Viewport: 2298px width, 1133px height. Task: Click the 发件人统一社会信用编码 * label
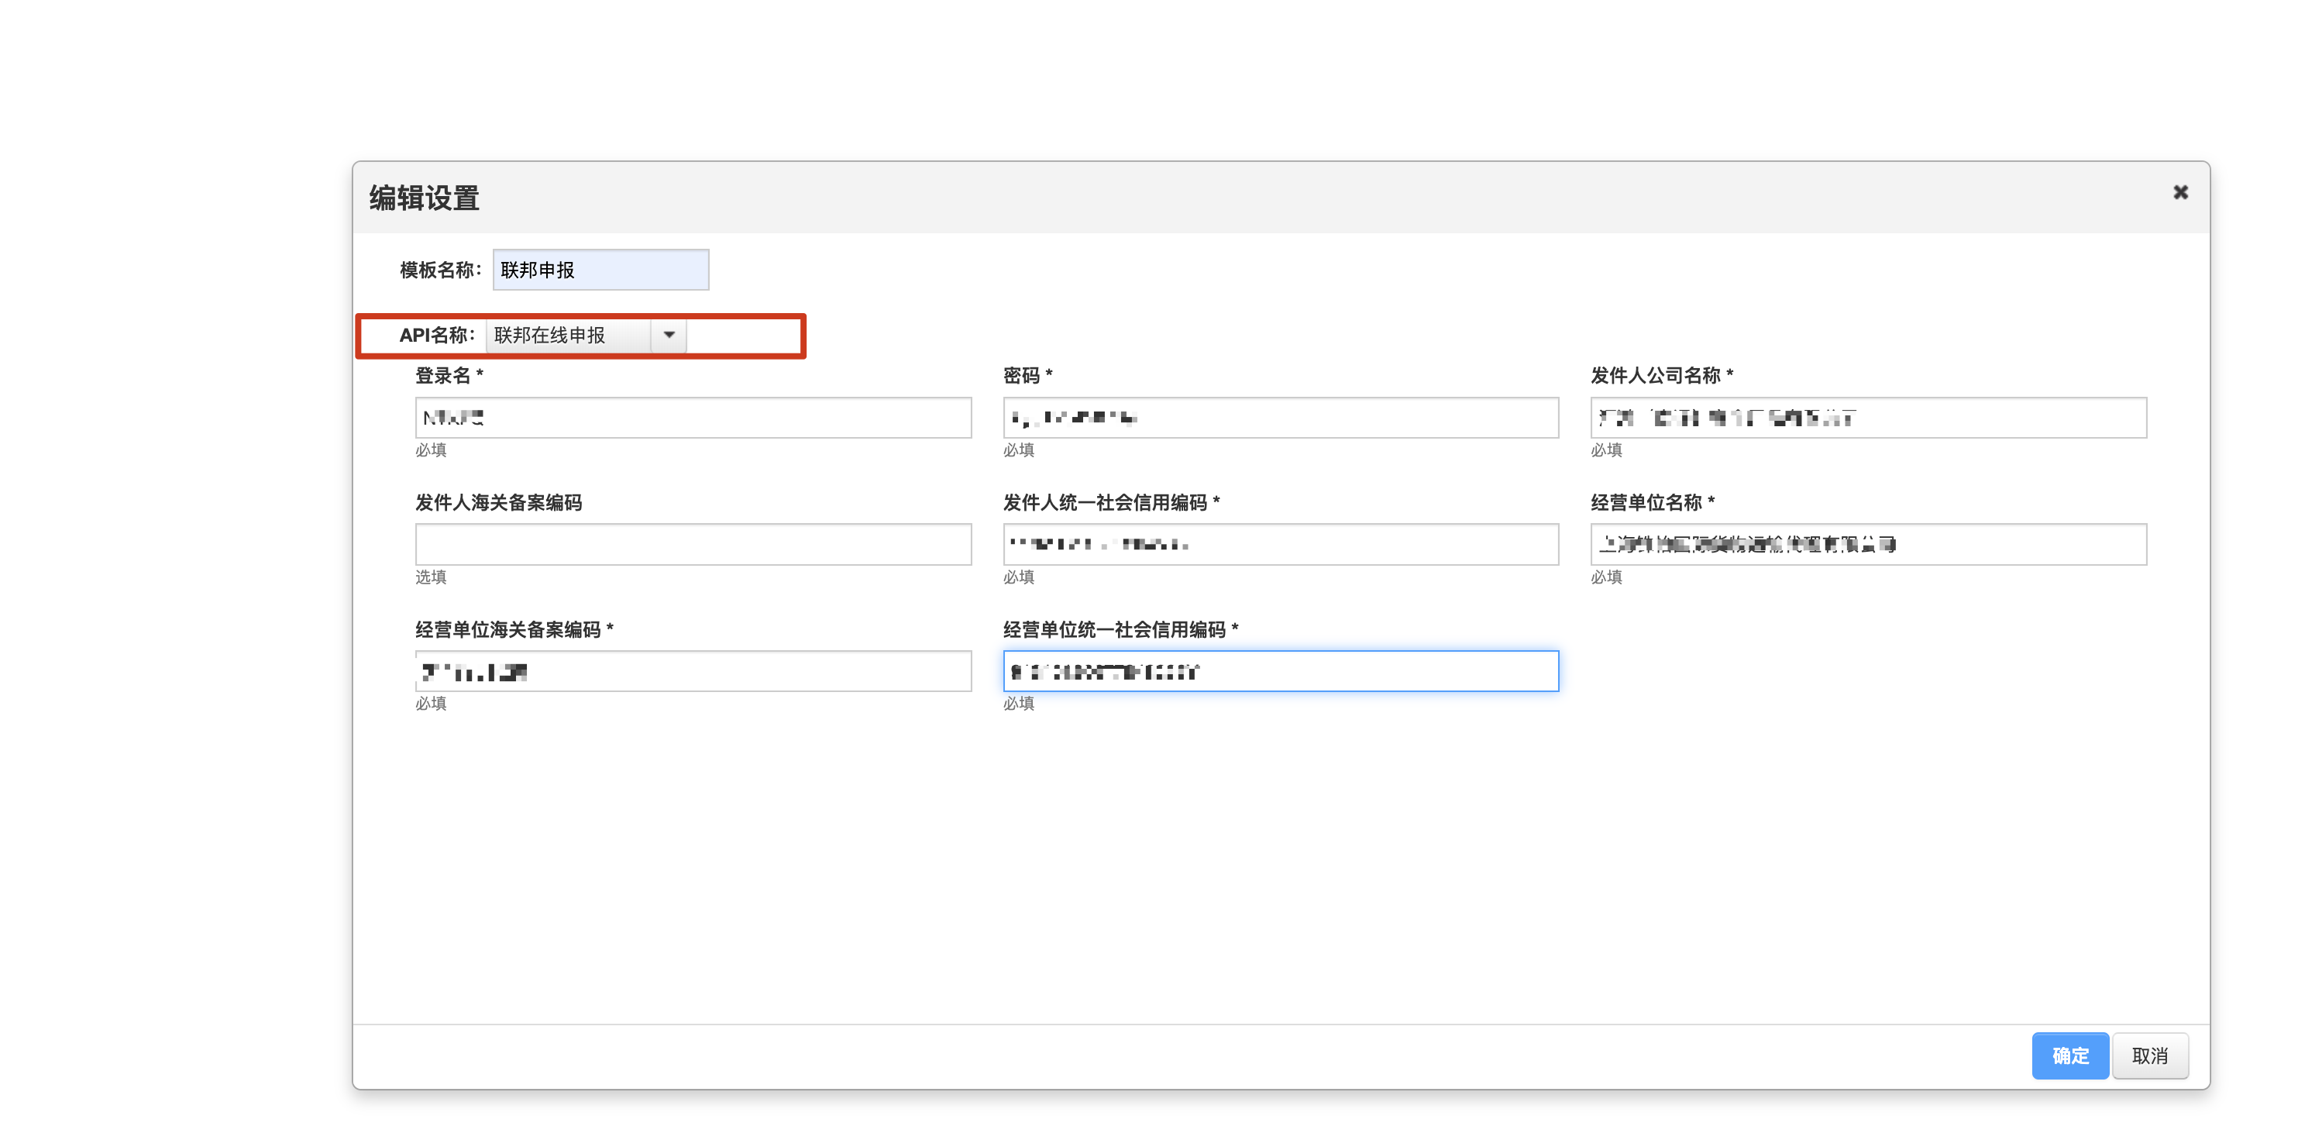(1110, 502)
